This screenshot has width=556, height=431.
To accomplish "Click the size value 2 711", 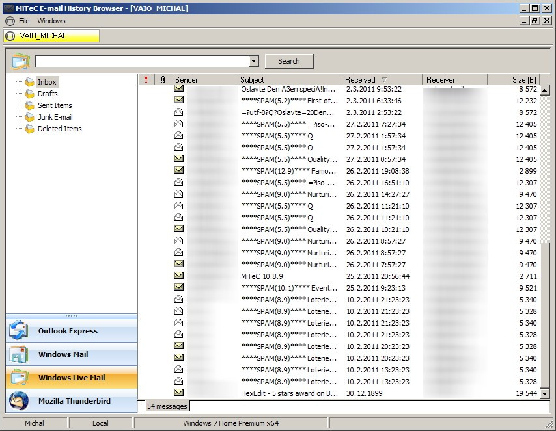I will pyautogui.click(x=529, y=276).
